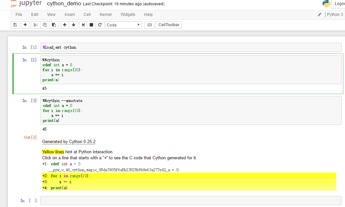Rename notebook via cython_demo title
This screenshot has width=345, height=207.
click(x=64, y=4)
